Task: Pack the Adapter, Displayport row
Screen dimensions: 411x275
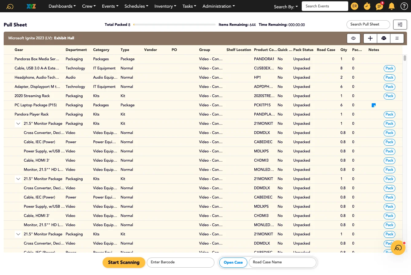Action: 389,87
